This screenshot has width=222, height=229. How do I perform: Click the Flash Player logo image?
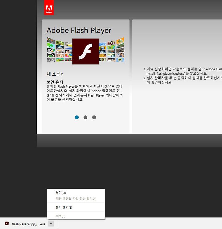(86, 52)
